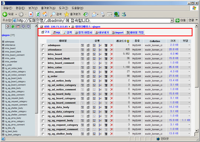Click structure icon for attendance row
200x142 pixels.
point(88,49)
